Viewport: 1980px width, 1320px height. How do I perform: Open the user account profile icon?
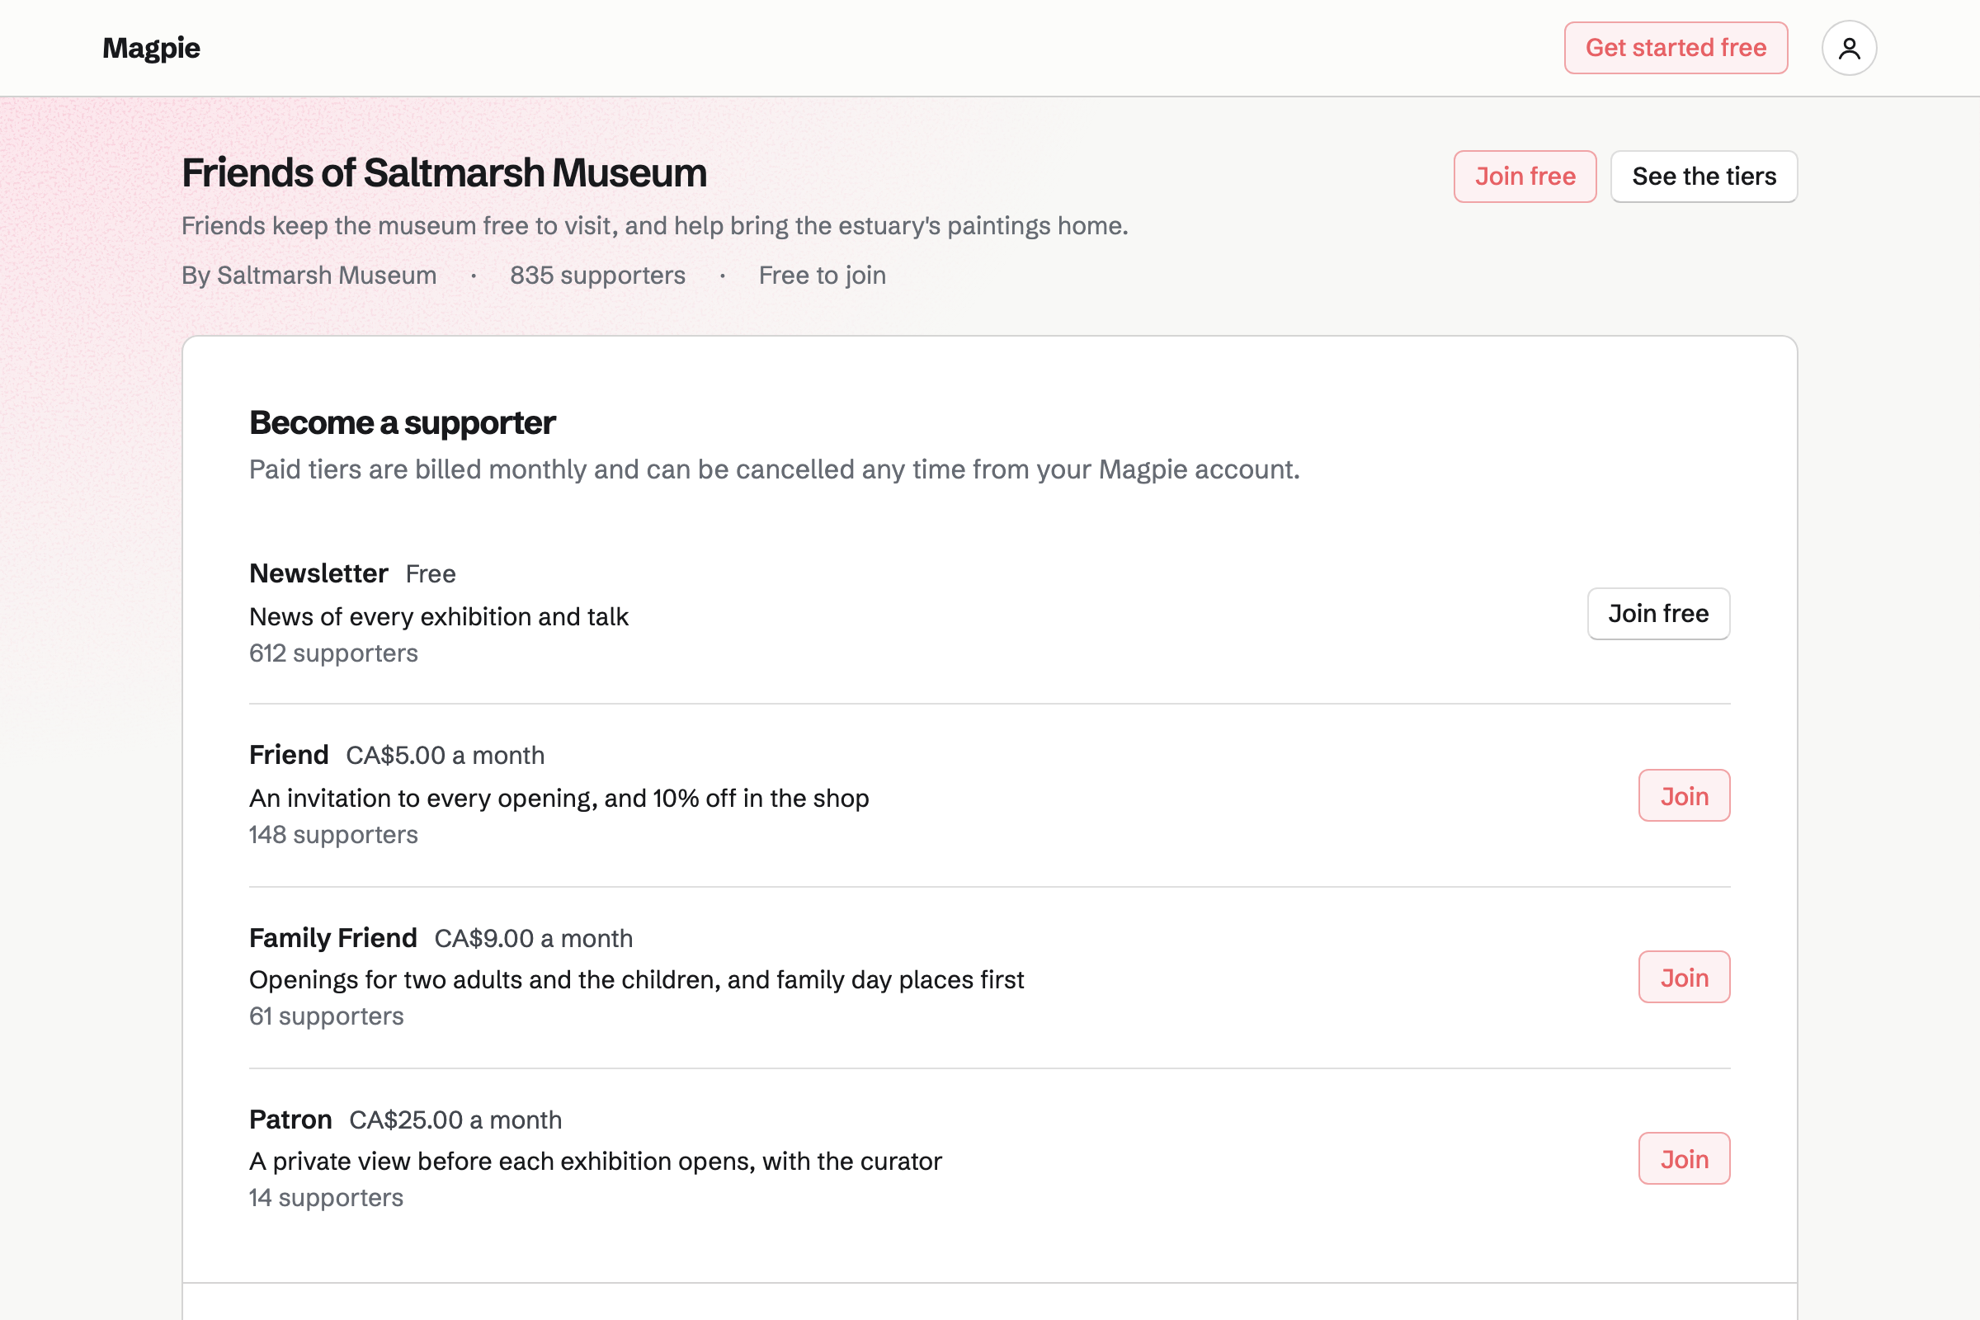point(1849,48)
